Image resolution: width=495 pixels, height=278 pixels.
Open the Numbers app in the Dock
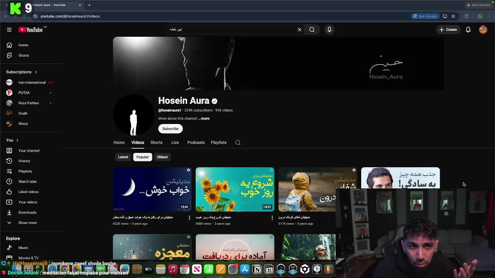click(x=209, y=270)
